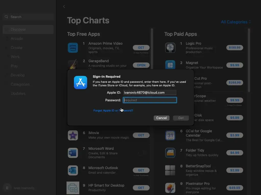The width and height of the screenshot is (261, 195).
Task: Go back using the chevron arrow
Action: click(64, 6)
